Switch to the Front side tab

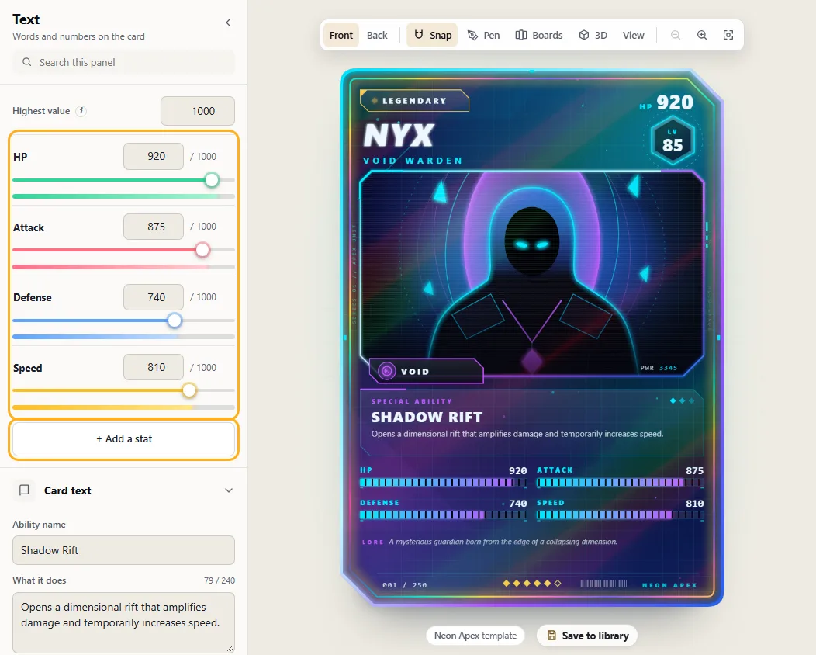tap(341, 35)
